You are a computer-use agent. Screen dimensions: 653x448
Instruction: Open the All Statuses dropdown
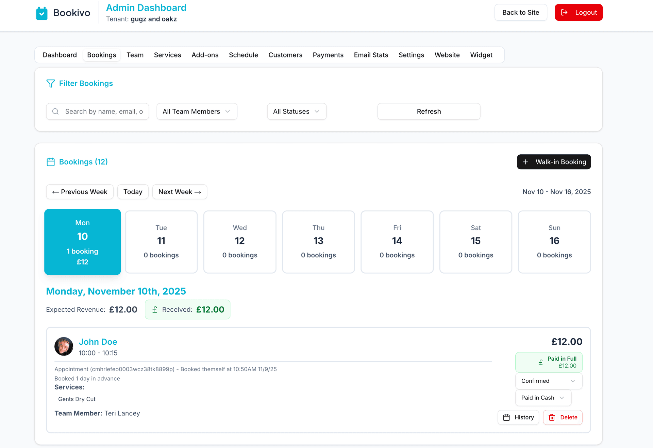(296, 111)
